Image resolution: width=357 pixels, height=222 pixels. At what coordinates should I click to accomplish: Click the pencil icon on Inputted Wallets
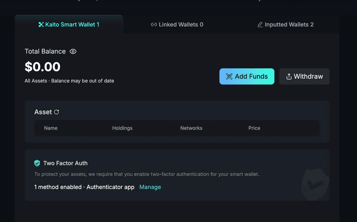[260, 24]
